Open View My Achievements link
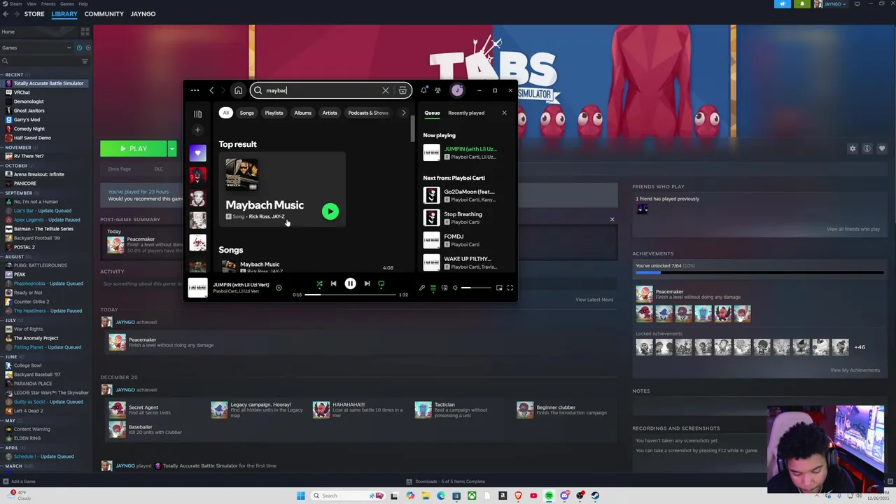This screenshot has width=896, height=504. (x=855, y=370)
